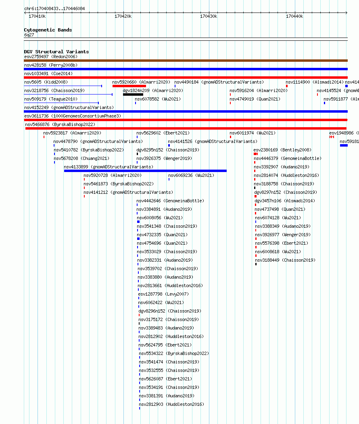
Task: Open nsv4446379 (GenomeinaBottle) label
Action: pyautogui.click(x=288, y=158)
